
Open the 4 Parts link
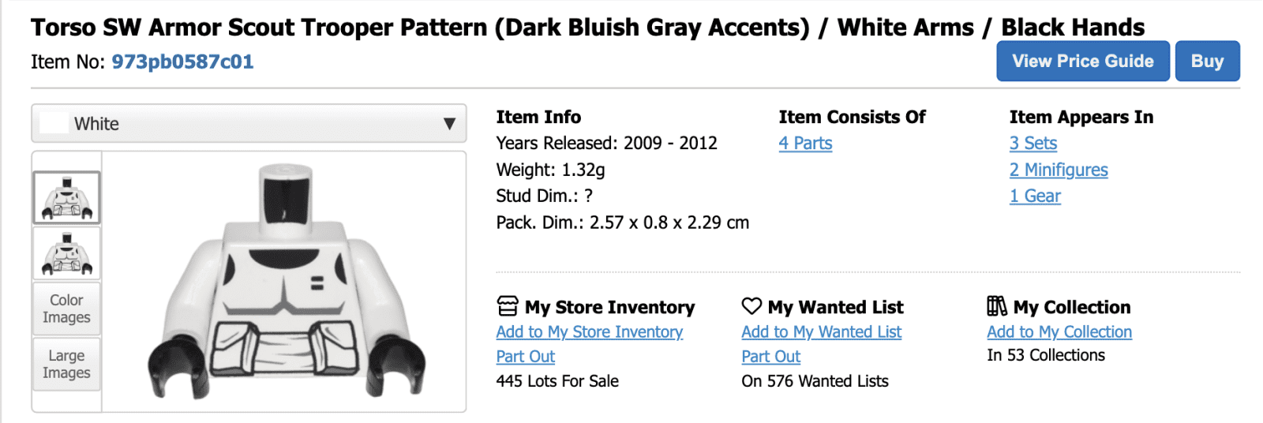(x=805, y=144)
